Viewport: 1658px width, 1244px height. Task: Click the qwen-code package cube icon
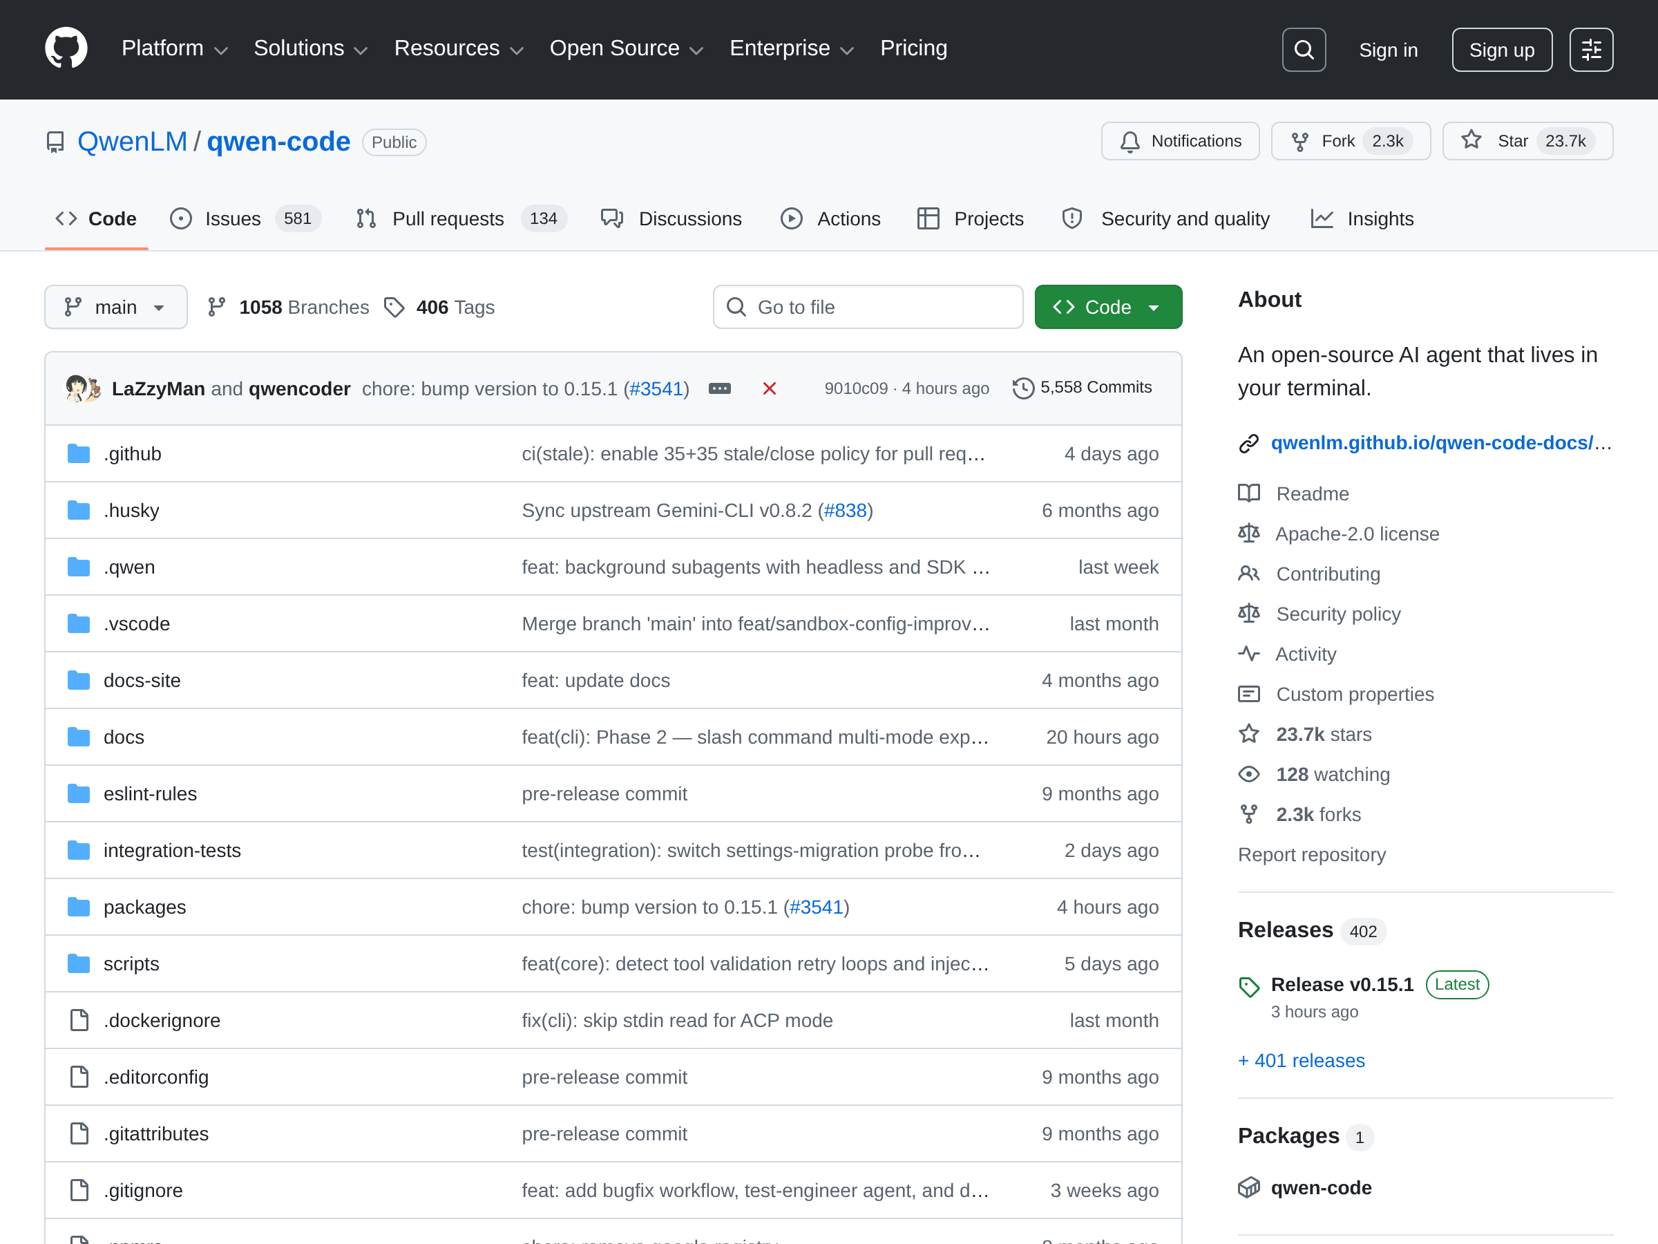1249,1187
